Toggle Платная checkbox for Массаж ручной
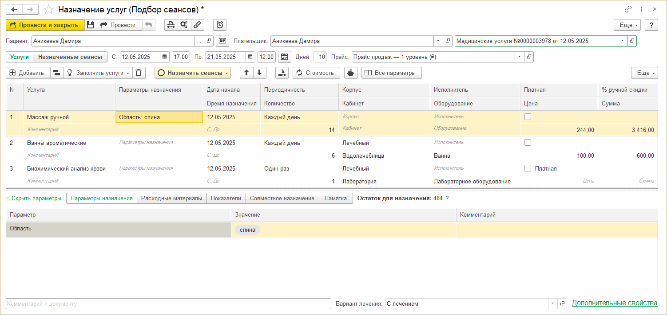The width and height of the screenshot is (667, 315). (x=528, y=117)
